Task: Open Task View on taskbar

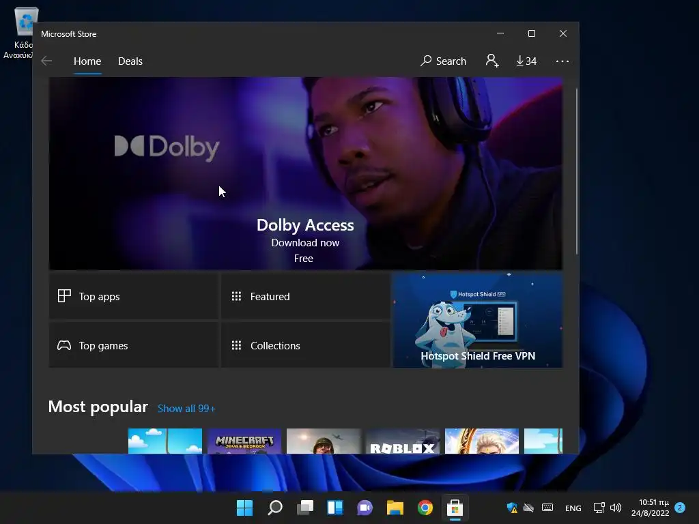Action: 305,508
